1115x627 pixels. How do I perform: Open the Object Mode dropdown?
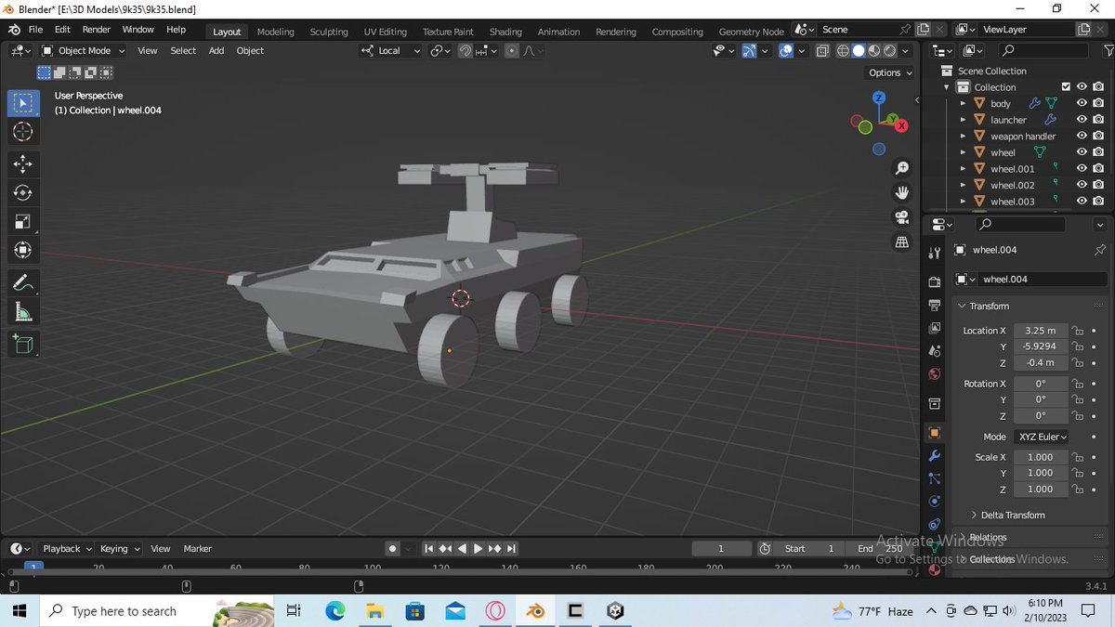(x=83, y=50)
